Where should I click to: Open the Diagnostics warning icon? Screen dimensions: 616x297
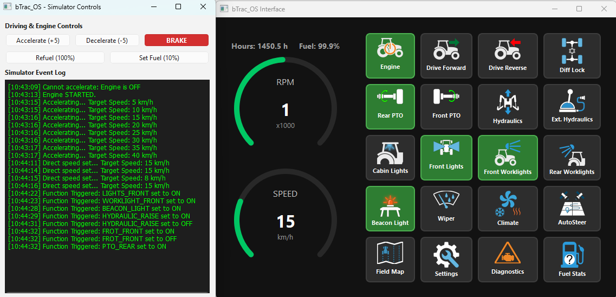pyautogui.click(x=508, y=254)
